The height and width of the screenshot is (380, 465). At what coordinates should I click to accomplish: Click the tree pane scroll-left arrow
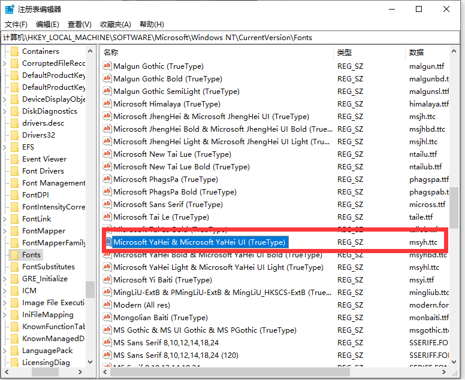7,372
